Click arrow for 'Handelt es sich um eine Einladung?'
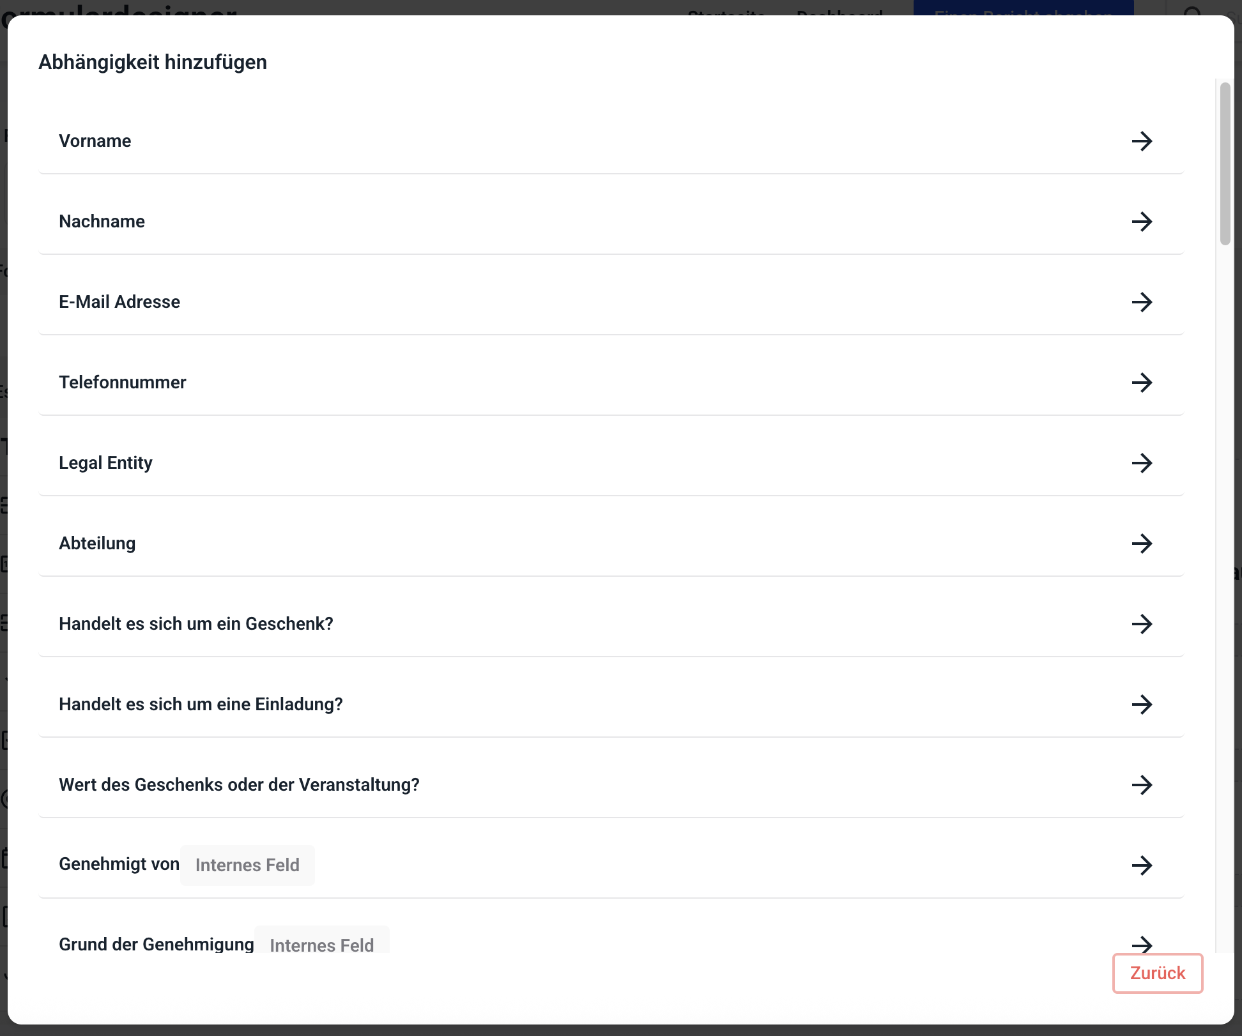Image resolution: width=1242 pixels, height=1036 pixels. click(x=1142, y=705)
